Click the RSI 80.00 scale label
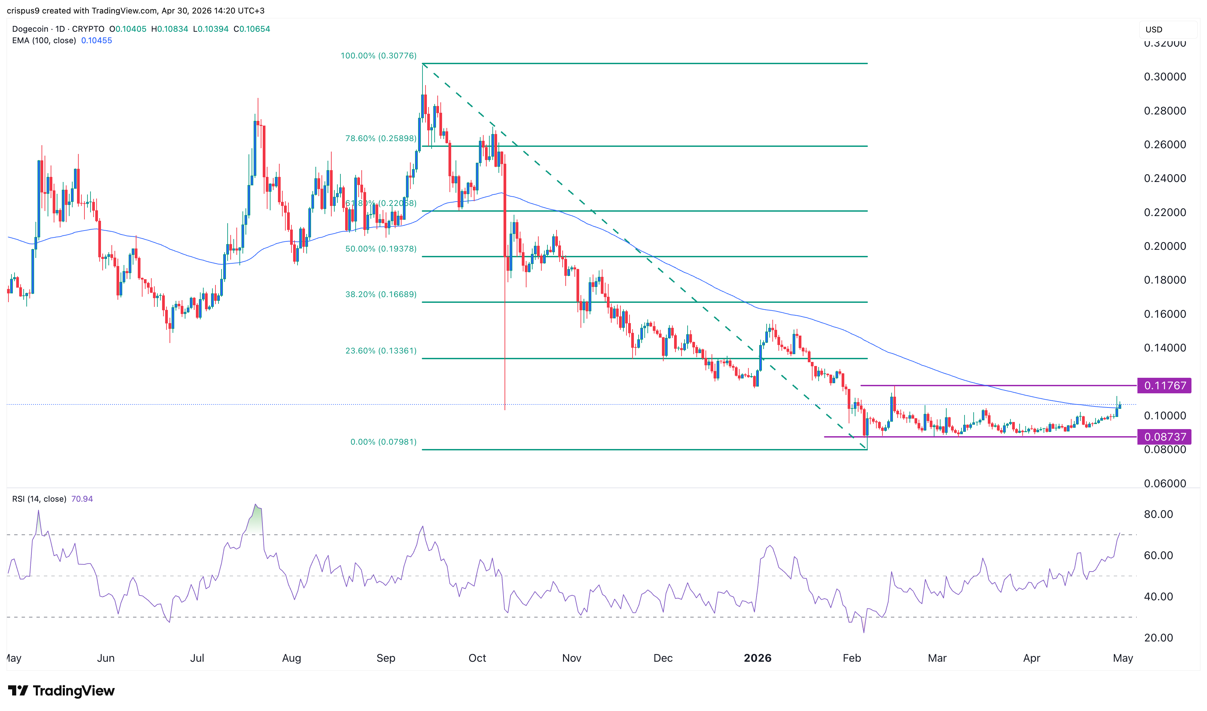The image size is (1207, 711). pos(1158,514)
